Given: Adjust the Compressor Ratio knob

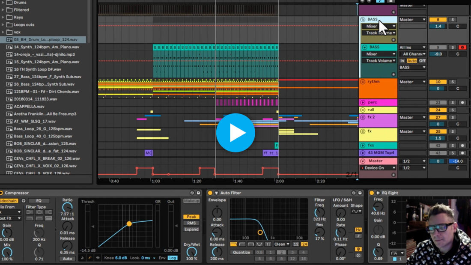Looking at the screenshot, I should (67, 207).
